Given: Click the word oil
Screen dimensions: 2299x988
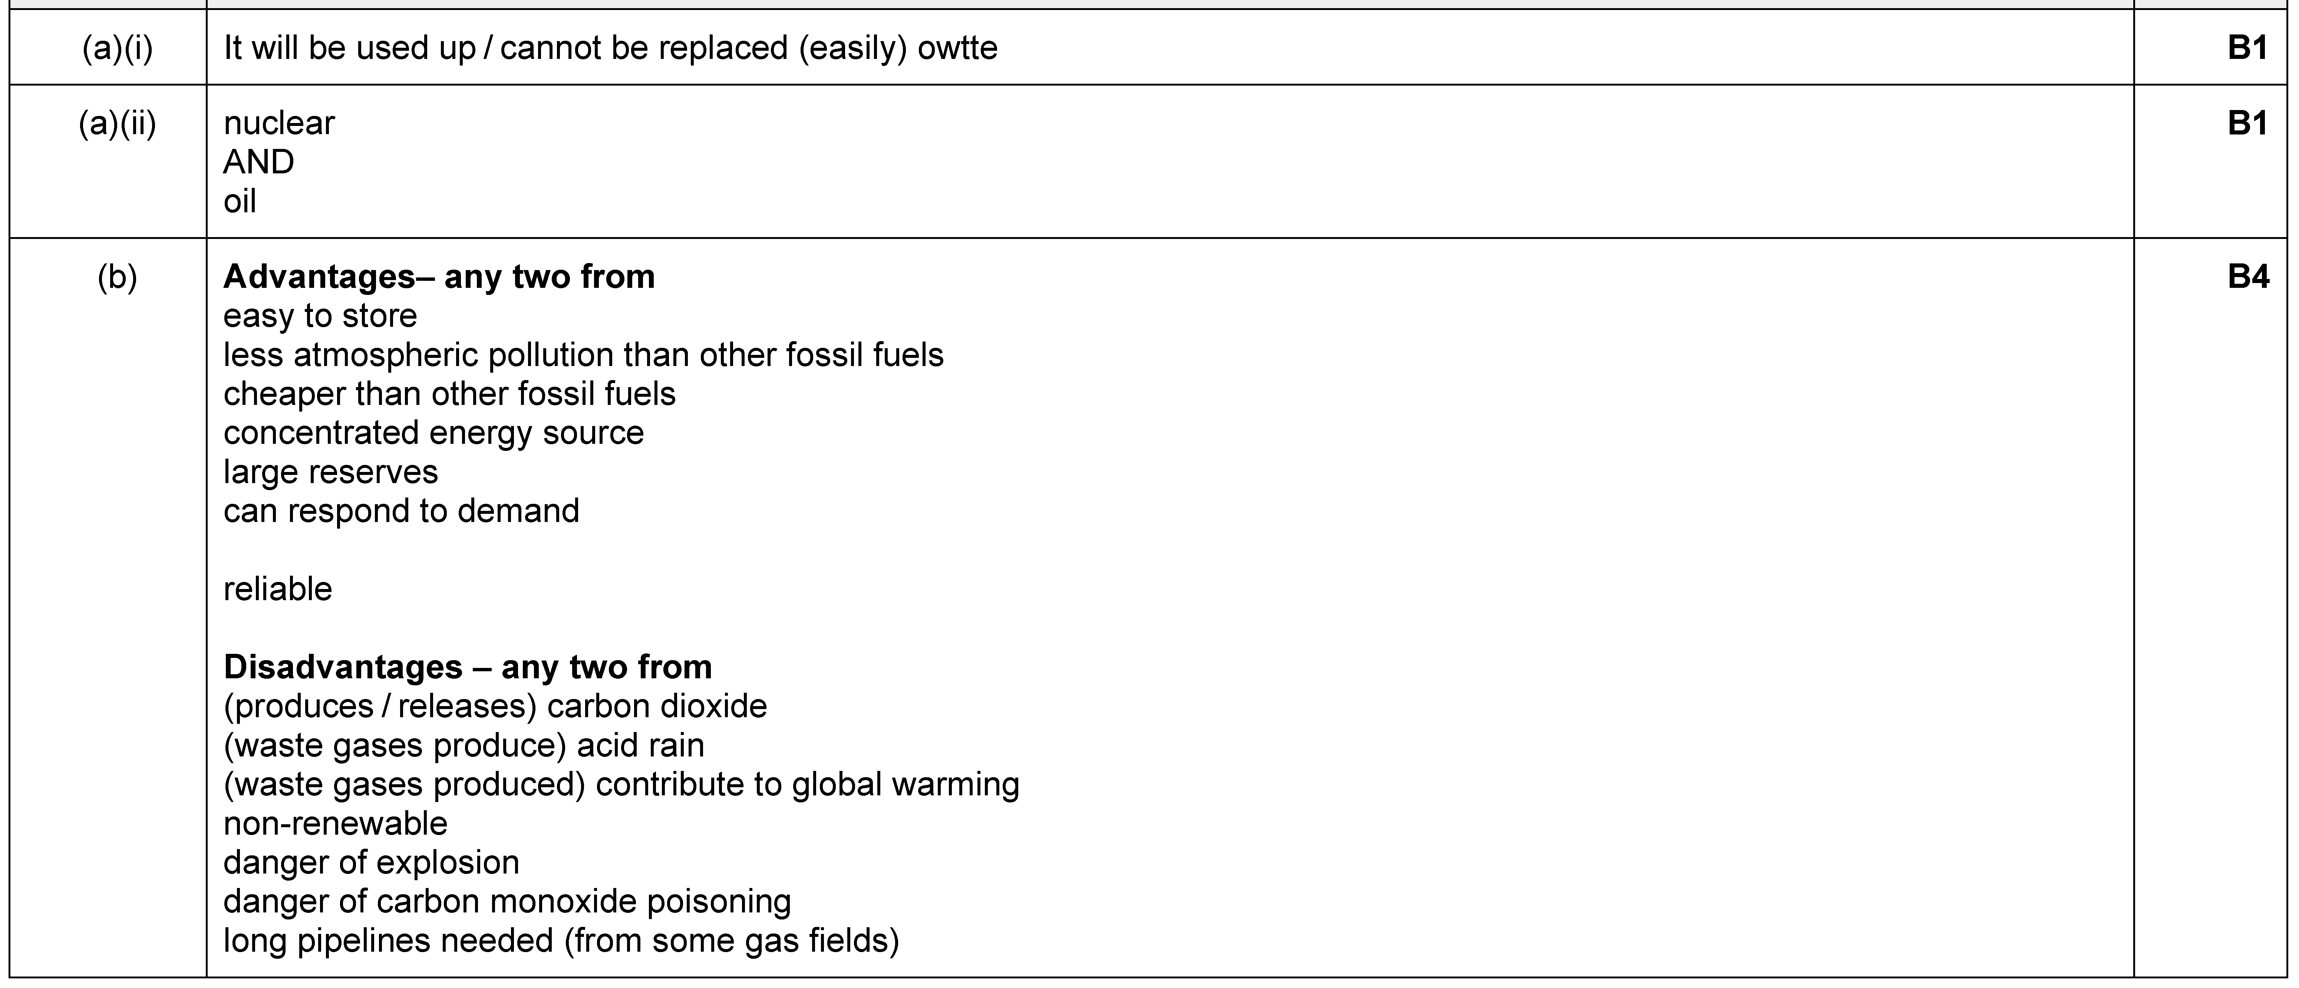Looking at the screenshot, I should tap(239, 201).
